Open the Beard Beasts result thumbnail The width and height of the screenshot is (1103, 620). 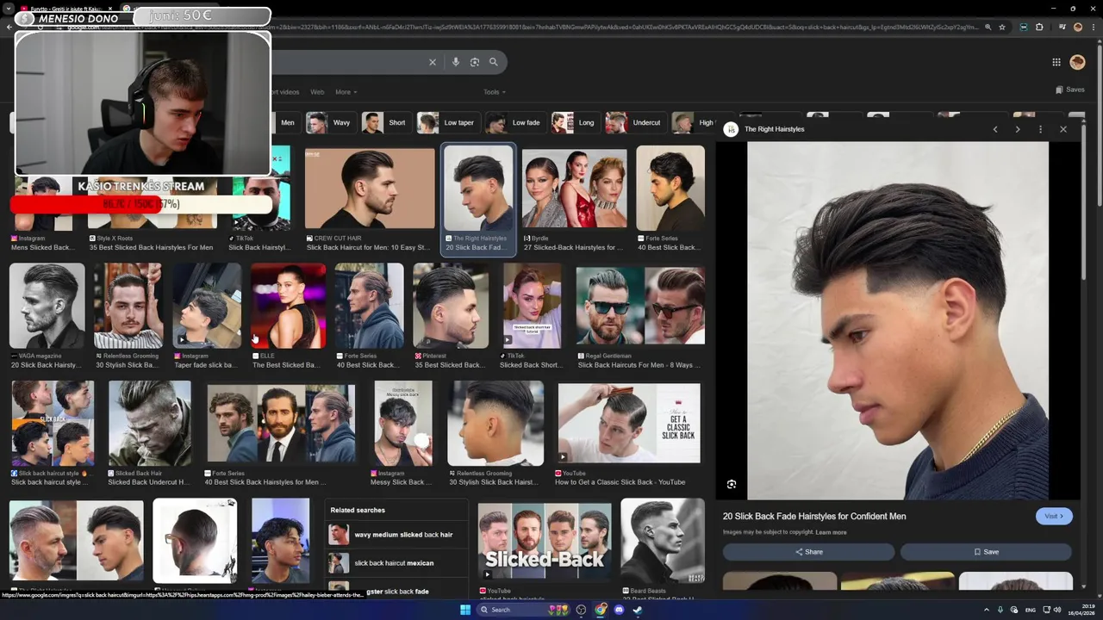(x=662, y=541)
